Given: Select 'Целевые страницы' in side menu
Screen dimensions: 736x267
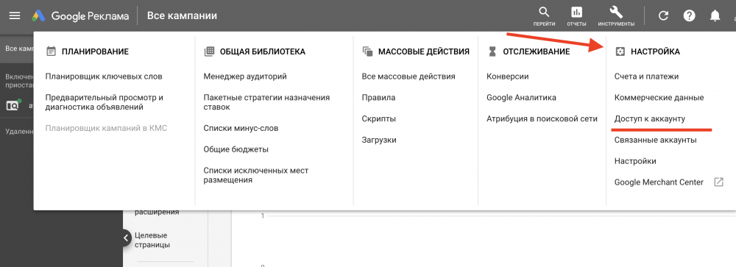Looking at the screenshot, I should coord(152,241).
